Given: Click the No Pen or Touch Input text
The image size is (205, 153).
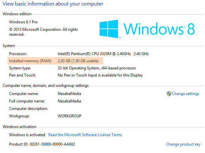Looking at the screenshot, I should [x=100, y=75].
